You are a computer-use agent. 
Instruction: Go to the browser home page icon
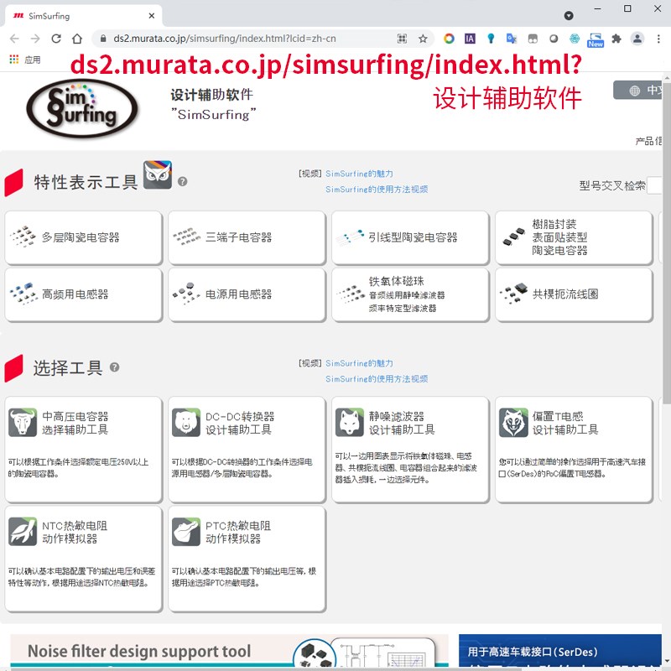pos(77,39)
